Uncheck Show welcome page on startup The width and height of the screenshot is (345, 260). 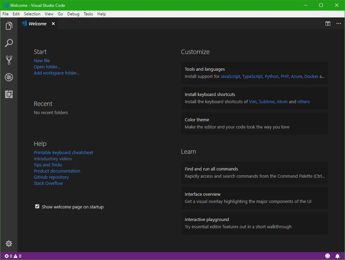[x=37, y=207]
